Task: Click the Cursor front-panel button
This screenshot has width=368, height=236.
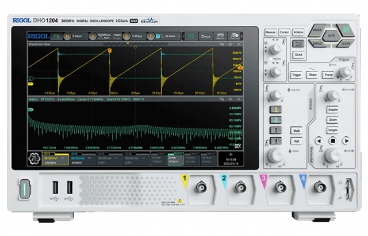Action: point(284,32)
